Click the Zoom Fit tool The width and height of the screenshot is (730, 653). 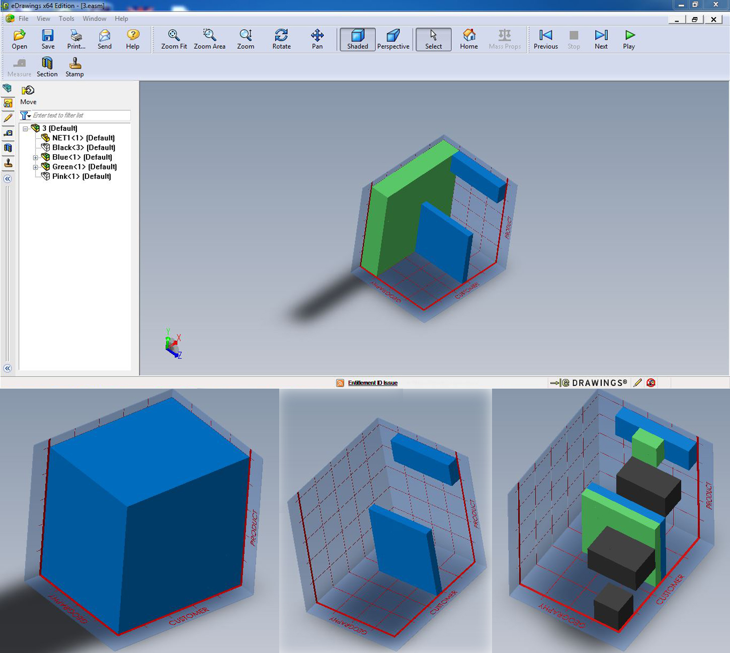click(174, 39)
